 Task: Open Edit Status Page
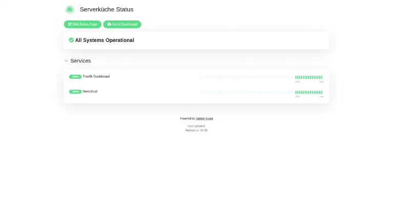[x=82, y=25]
